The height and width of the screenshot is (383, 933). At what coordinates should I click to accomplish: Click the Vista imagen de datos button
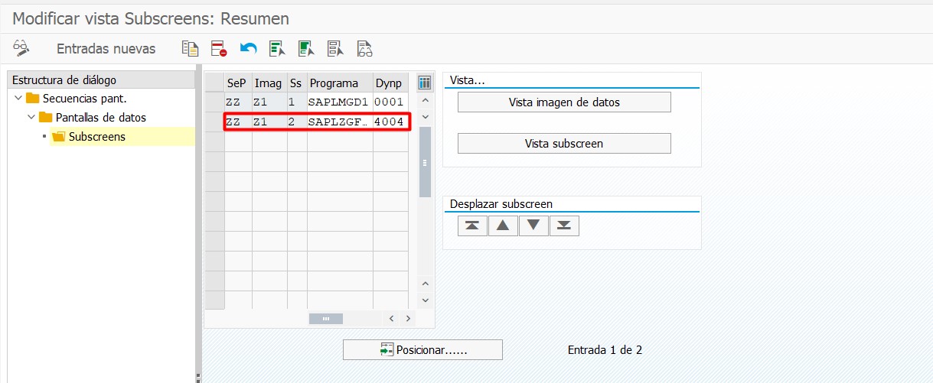pyautogui.click(x=564, y=102)
